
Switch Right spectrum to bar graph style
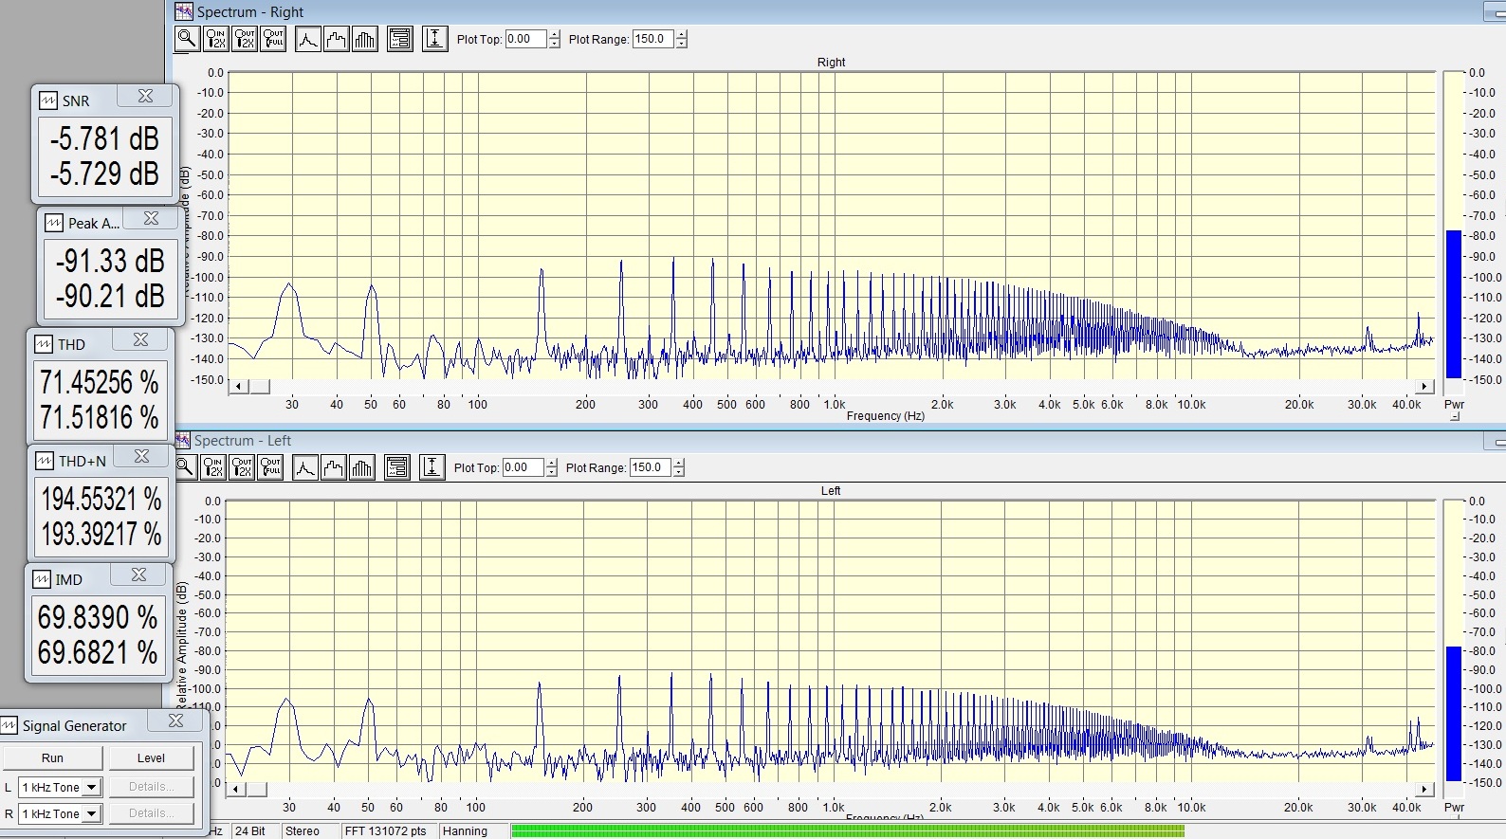click(x=365, y=39)
